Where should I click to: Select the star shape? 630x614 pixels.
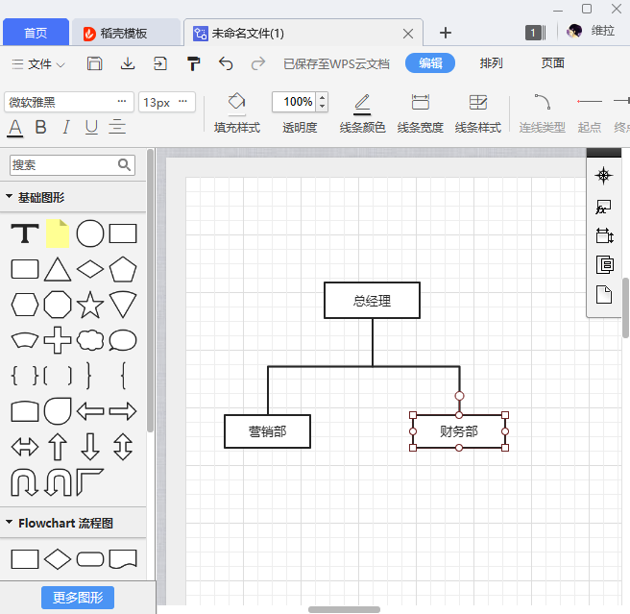pyautogui.click(x=90, y=305)
